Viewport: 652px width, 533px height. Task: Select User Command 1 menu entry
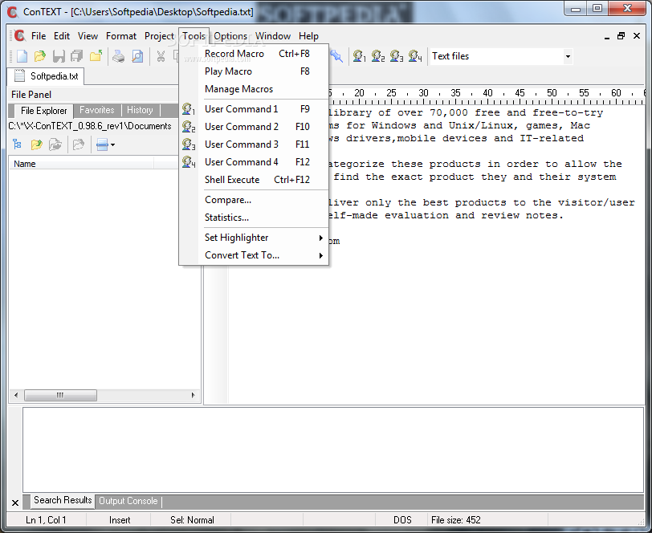click(254, 109)
